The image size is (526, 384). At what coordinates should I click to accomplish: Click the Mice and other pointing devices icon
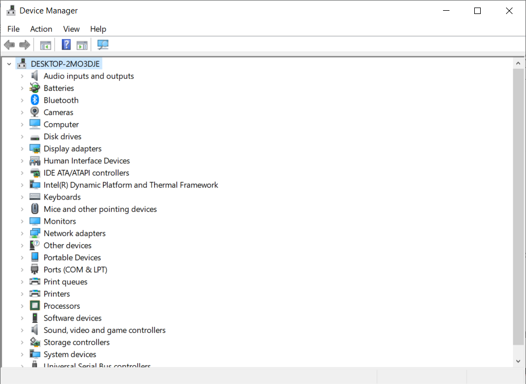click(34, 209)
